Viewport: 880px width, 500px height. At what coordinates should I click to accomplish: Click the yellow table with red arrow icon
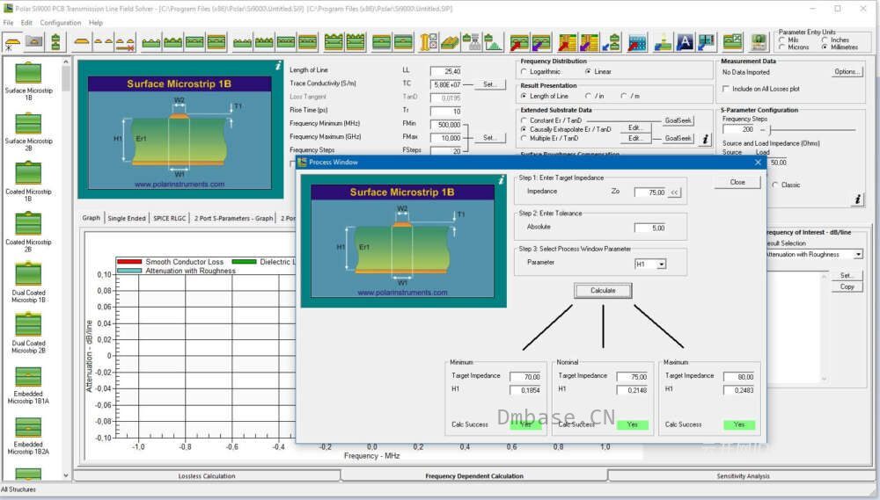coord(568,42)
